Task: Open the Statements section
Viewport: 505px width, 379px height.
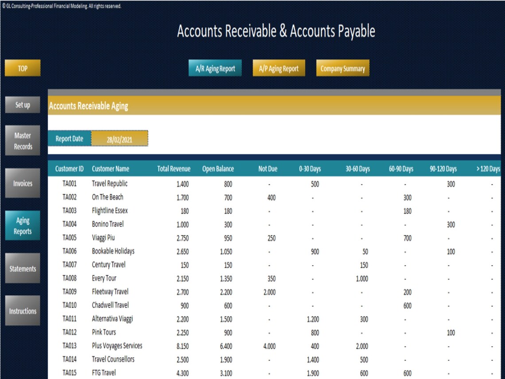Action: click(22, 268)
